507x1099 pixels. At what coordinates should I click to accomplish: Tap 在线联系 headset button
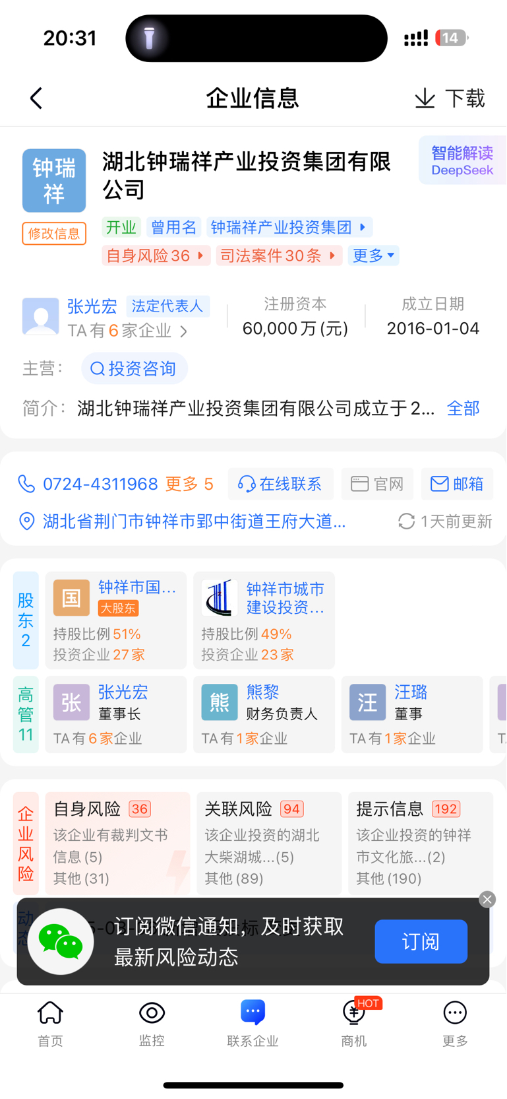(281, 484)
